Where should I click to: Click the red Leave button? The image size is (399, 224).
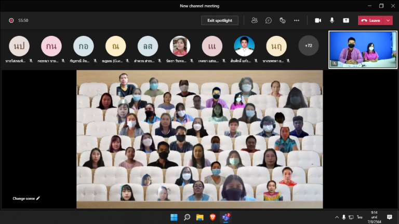pos(370,20)
